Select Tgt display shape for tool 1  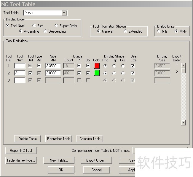coord(114,66)
